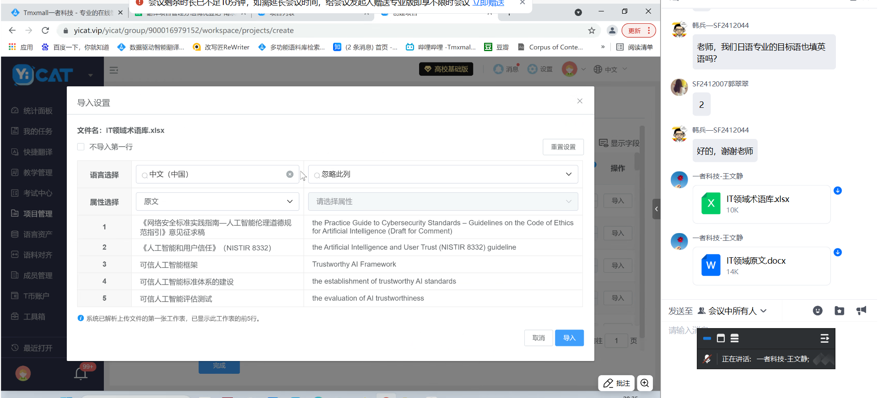Viewport: 878px width, 398px height.
Task: Clear the 中文（中国） language selection
Action: 290,174
